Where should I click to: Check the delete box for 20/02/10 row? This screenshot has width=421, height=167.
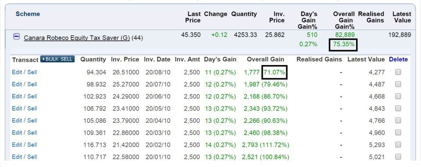click(398, 145)
